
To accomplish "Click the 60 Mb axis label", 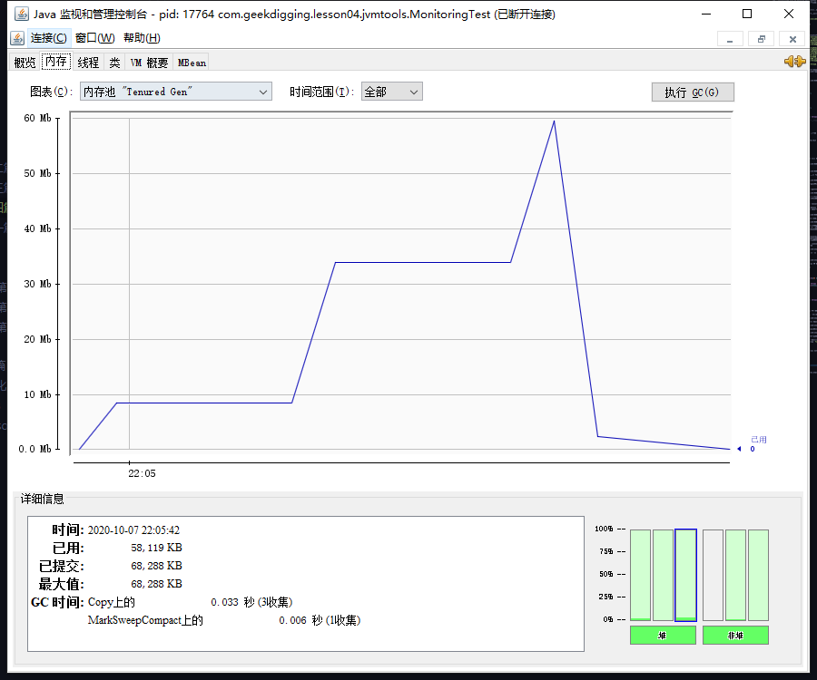I will coord(37,118).
